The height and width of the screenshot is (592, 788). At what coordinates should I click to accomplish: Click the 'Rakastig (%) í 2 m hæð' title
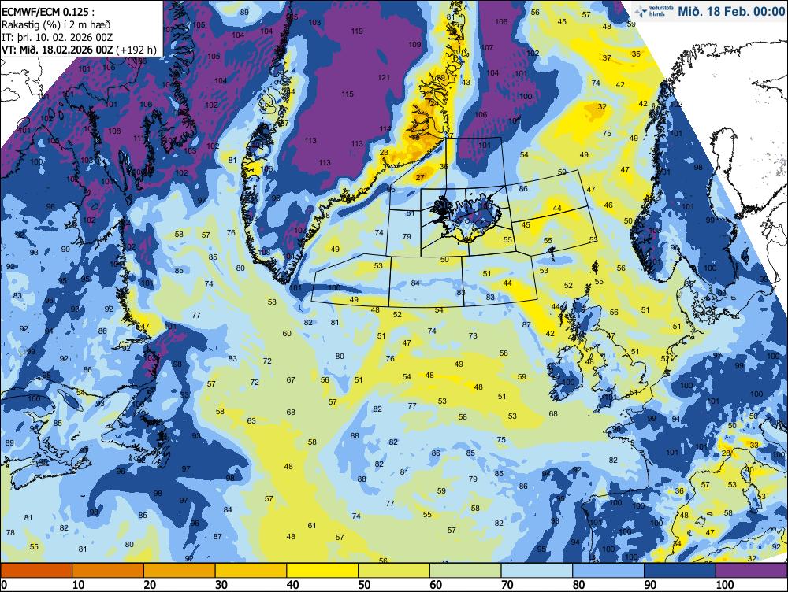(x=56, y=25)
